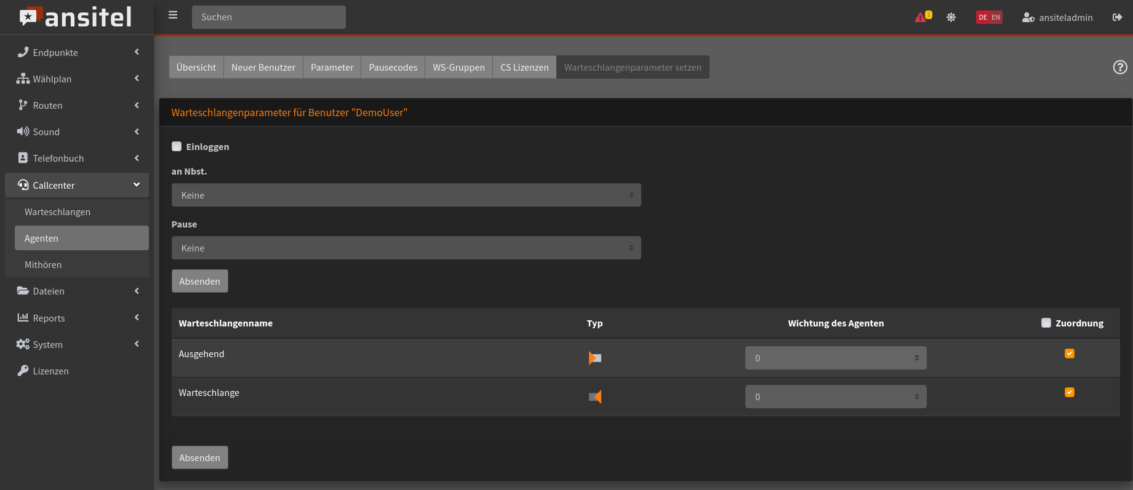Image resolution: width=1133 pixels, height=490 pixels.
Task: Open the warning alert notification icon
Action: (922, 17)
